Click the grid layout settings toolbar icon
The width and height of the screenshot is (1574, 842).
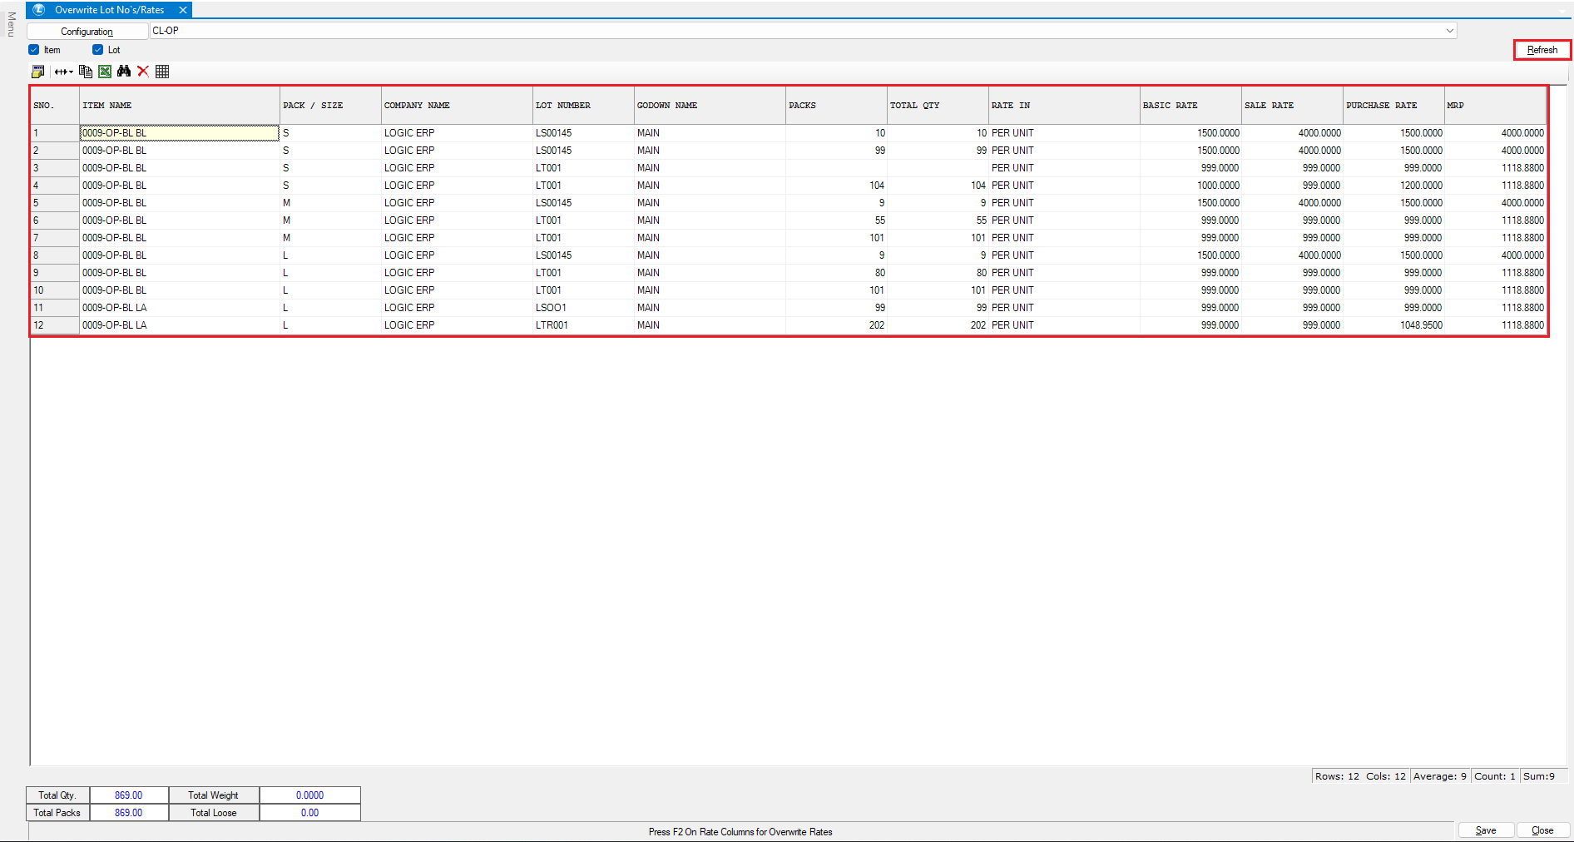37,72
